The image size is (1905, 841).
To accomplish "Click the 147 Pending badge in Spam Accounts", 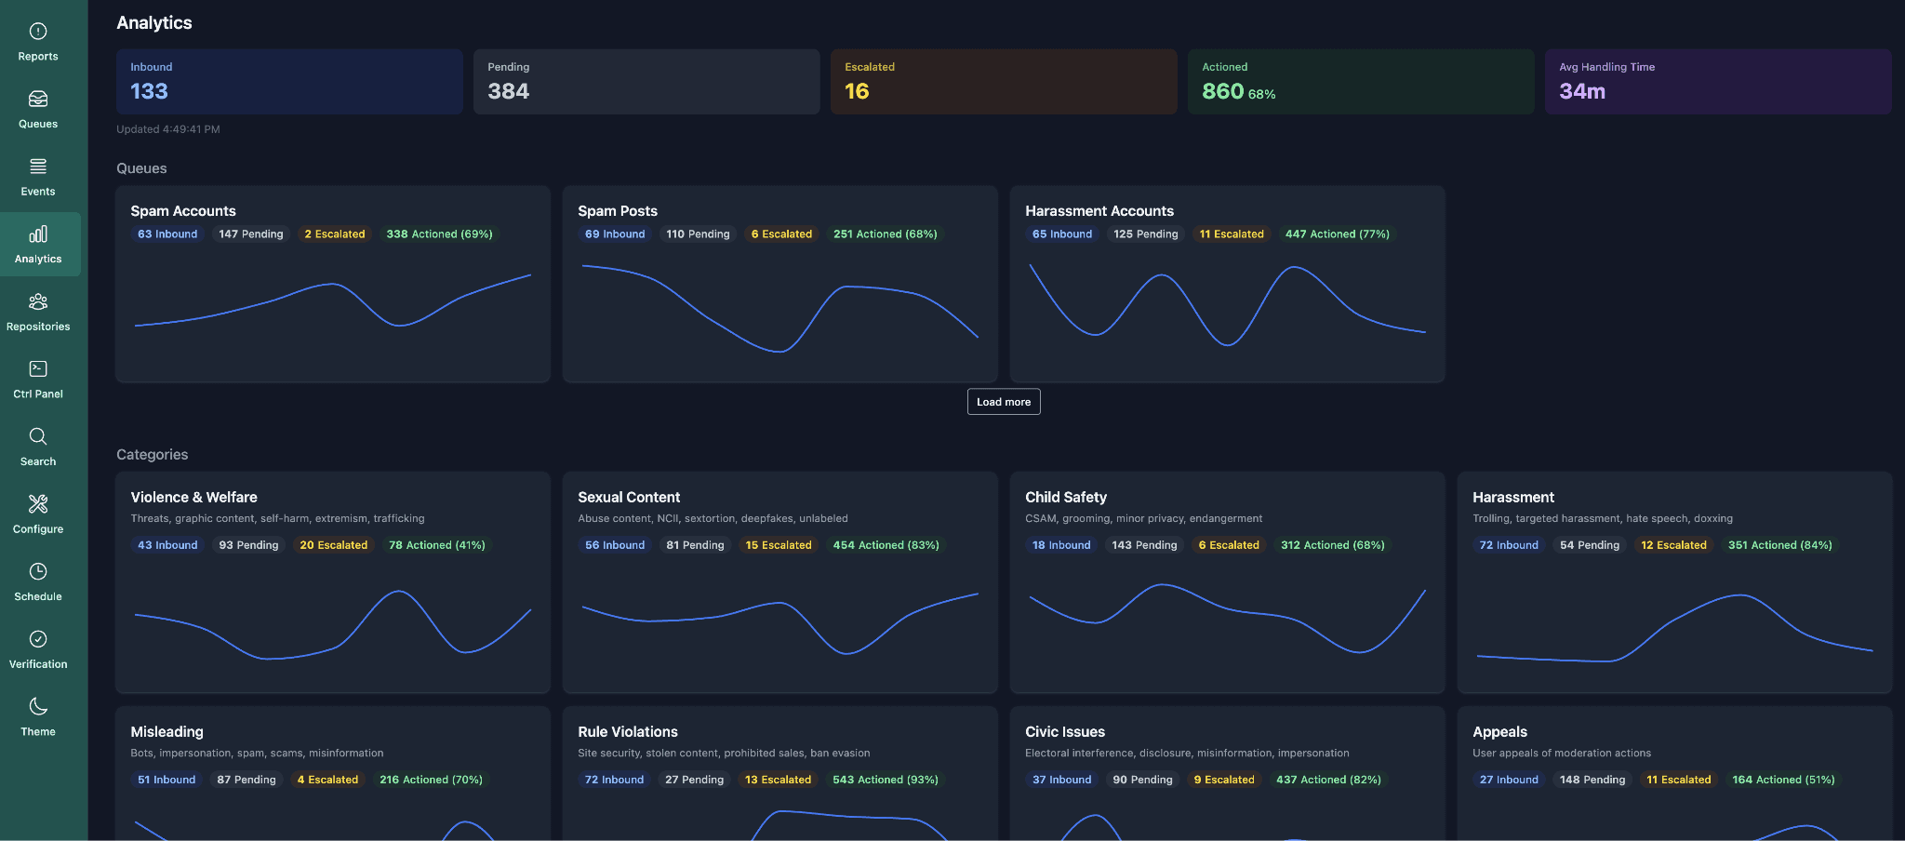I will point(251,234).
